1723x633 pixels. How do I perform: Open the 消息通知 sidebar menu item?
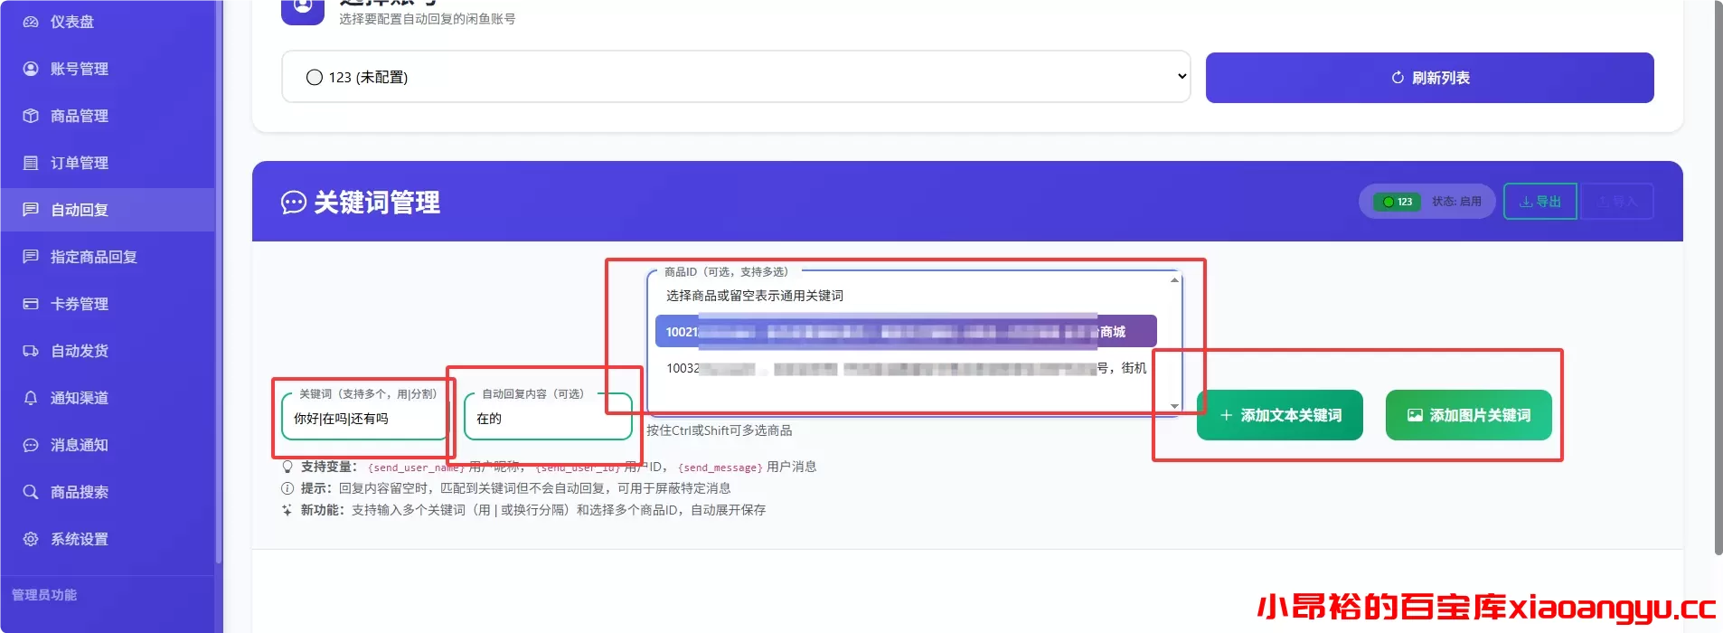(x=108, y=445)
